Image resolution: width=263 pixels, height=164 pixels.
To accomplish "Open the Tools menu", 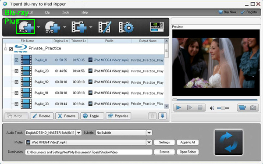I will pos(66,12).
